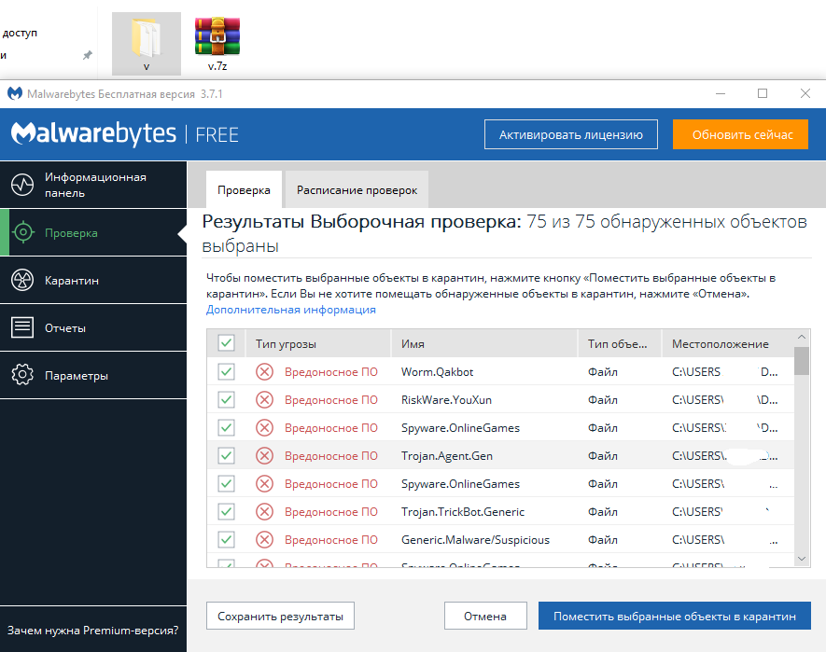Uncheck the checkbox above the Trojan.TrickBot.Generic row

tap(227, 483)
